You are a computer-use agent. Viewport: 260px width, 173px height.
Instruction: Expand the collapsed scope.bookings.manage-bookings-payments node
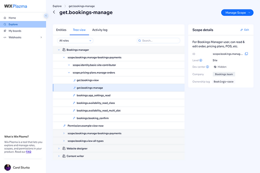click(64, 133)
